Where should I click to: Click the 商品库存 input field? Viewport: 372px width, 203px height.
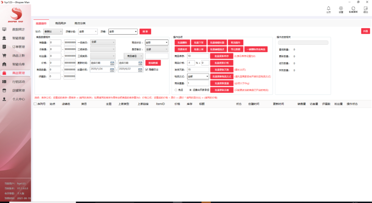[198, 56]
